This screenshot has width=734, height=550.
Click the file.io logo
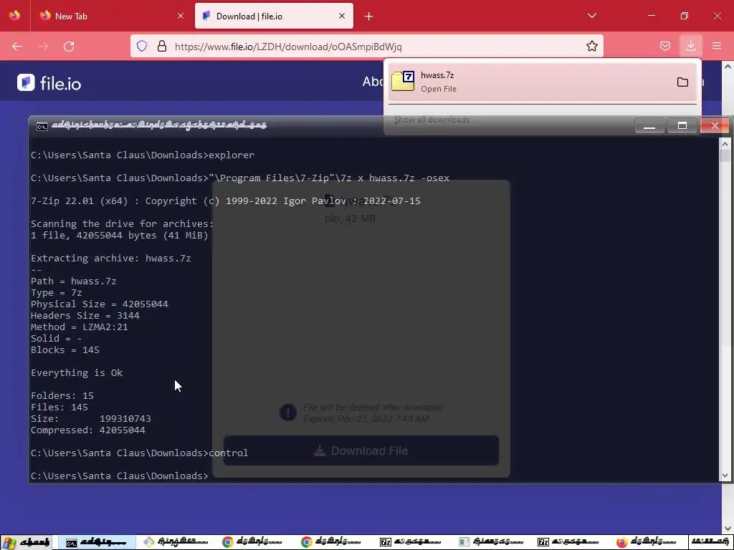pos(49,83)
